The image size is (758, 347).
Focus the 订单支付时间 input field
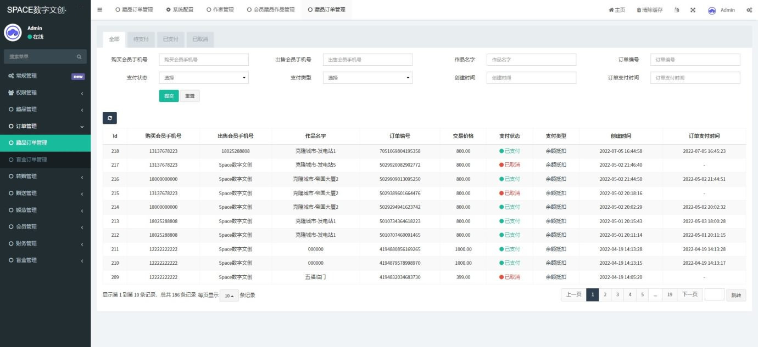point(695,78)
